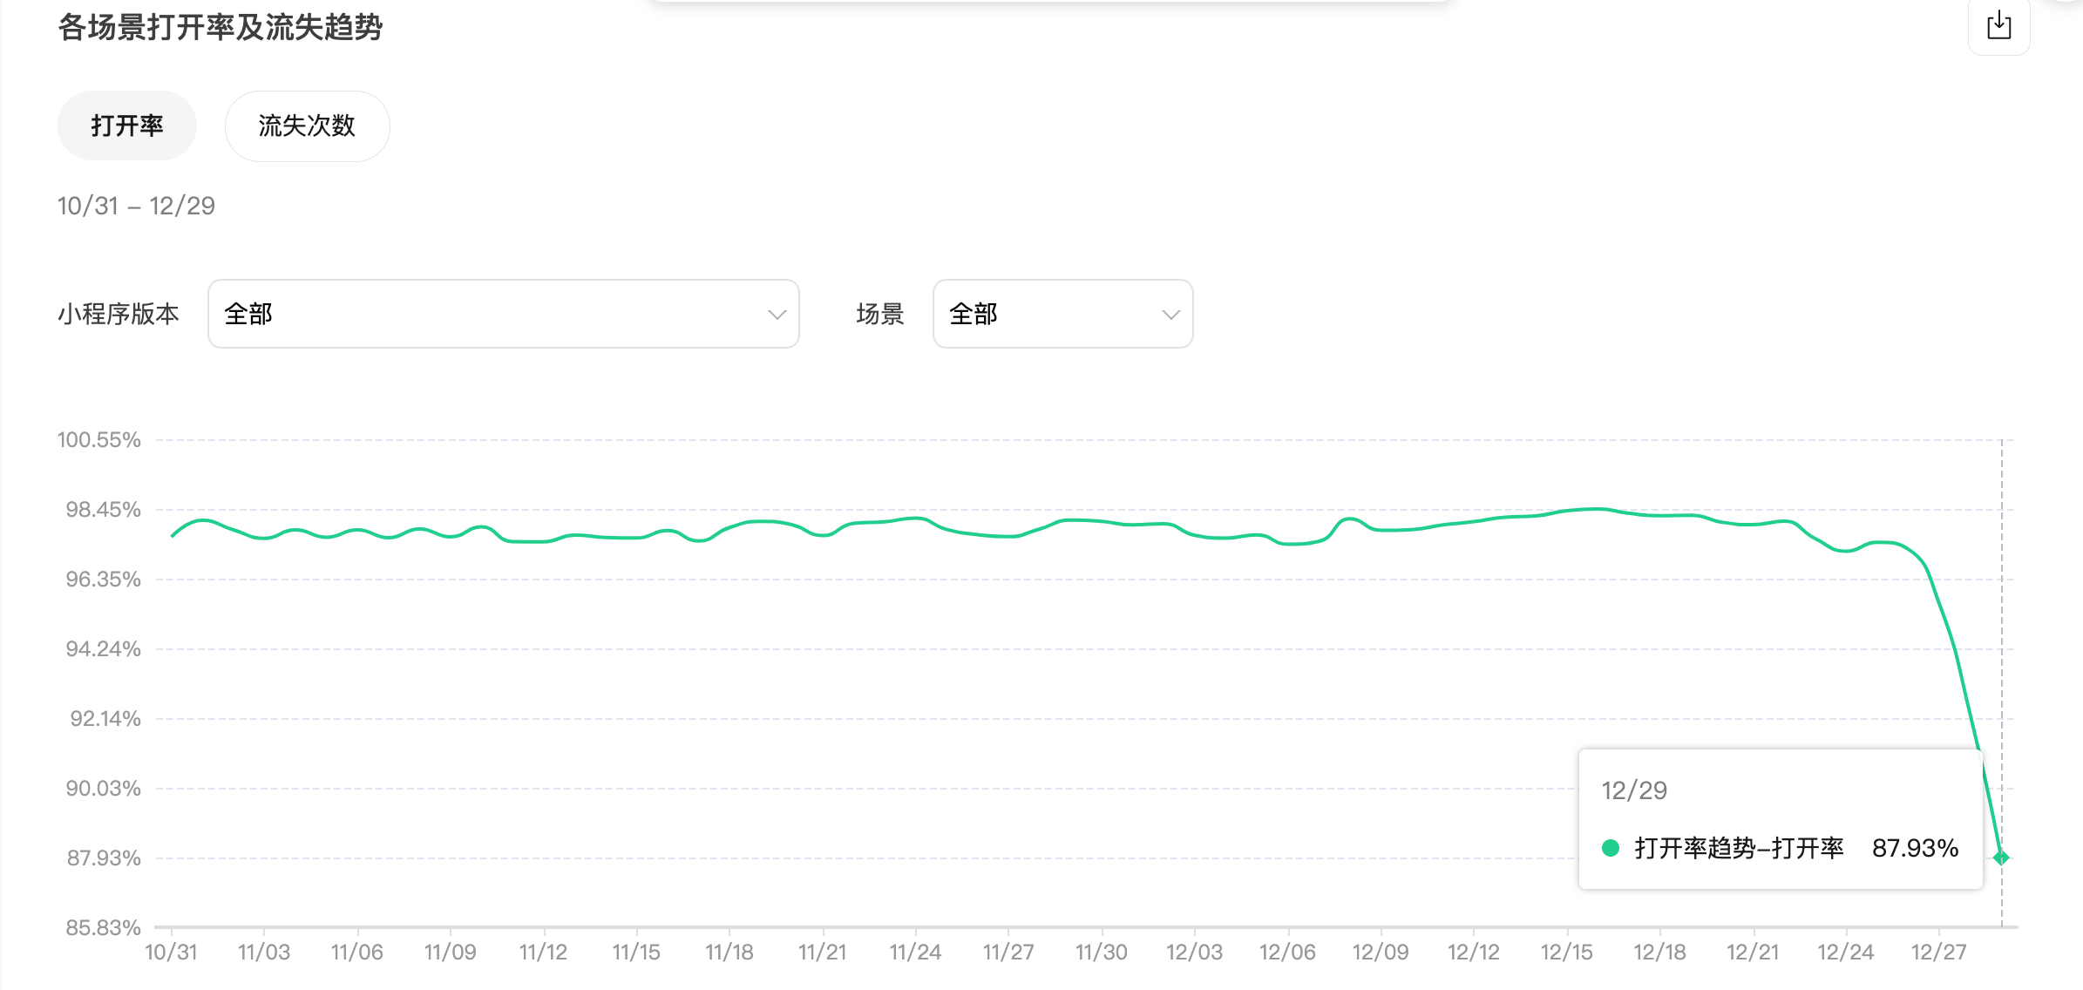Click the 12/29 data point marker

[2001, 858]
